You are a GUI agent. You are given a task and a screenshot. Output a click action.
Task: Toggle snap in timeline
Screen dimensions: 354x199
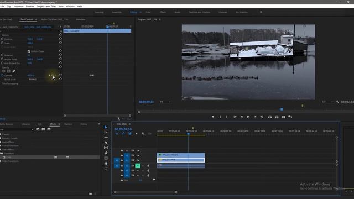[123, 134]
